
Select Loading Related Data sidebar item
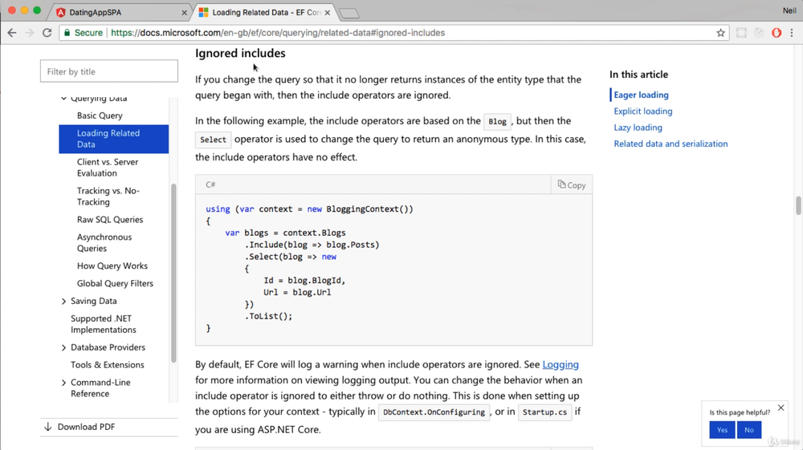point(114,139)
